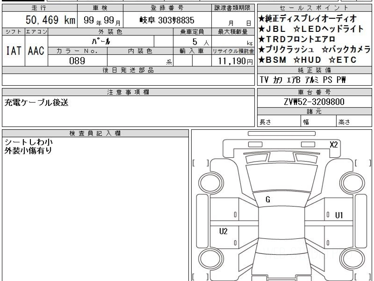The width and height of the screenshot is (374, 281).
Task: Click the 最大積載量 header
Action: [233, 32]
